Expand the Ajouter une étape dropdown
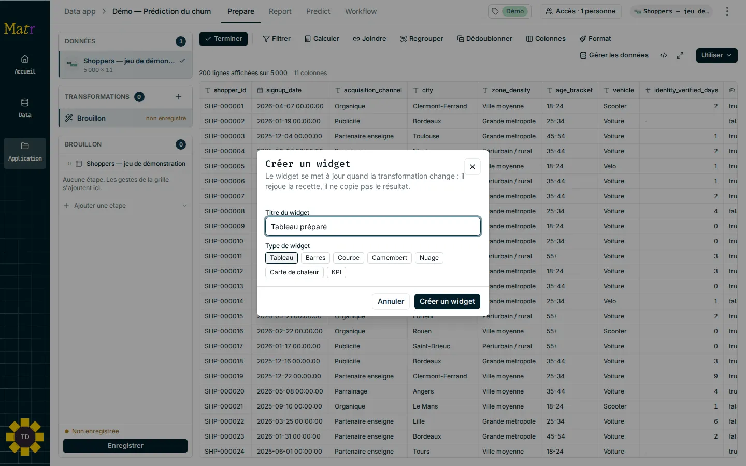The image size is (746, 466). (125, 206)
